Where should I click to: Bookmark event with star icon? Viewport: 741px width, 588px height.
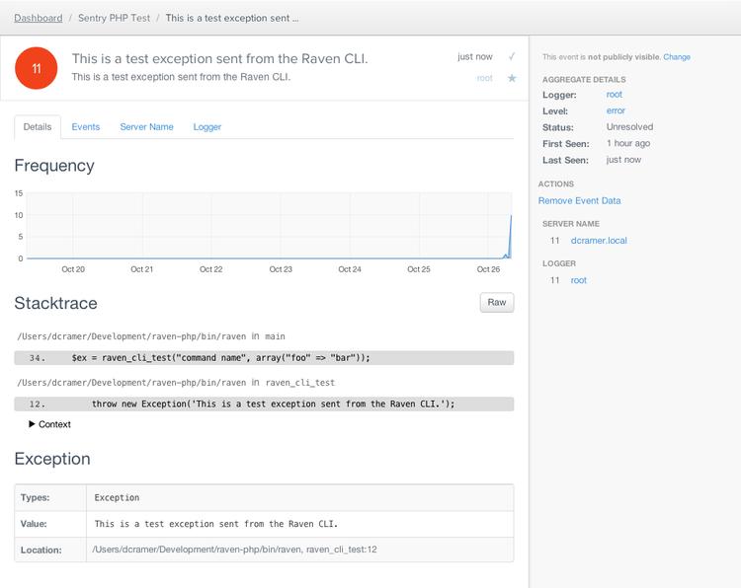pos(512,78)
